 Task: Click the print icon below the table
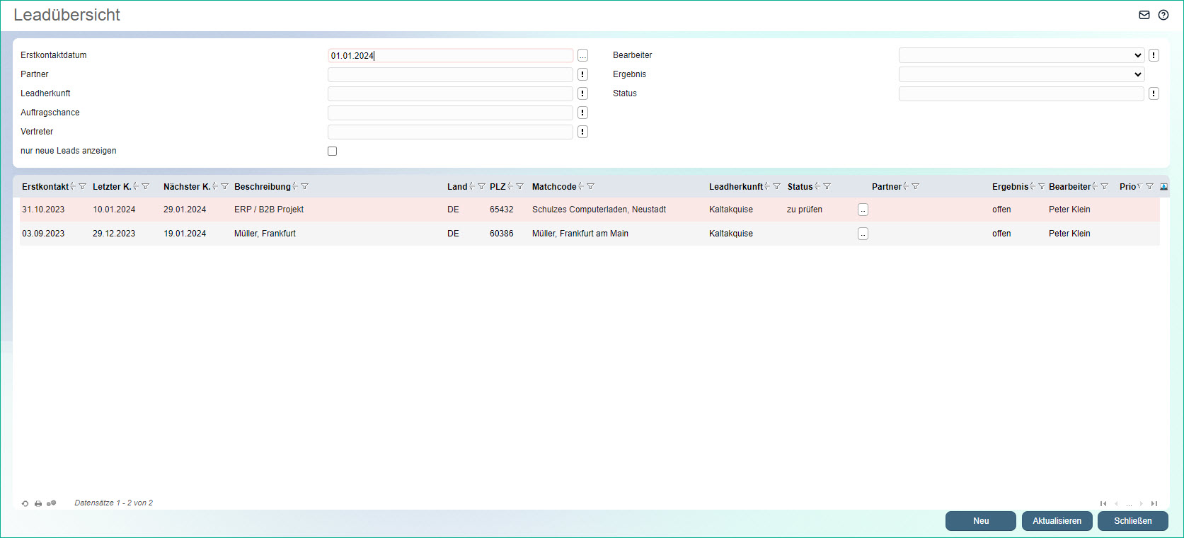point(38,503)
